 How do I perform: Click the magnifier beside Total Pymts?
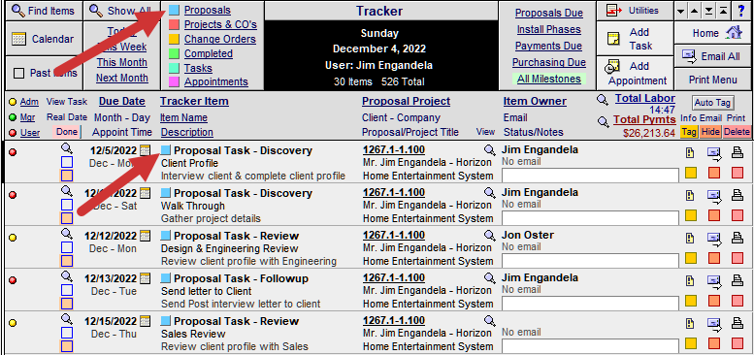tap(603, 121)
